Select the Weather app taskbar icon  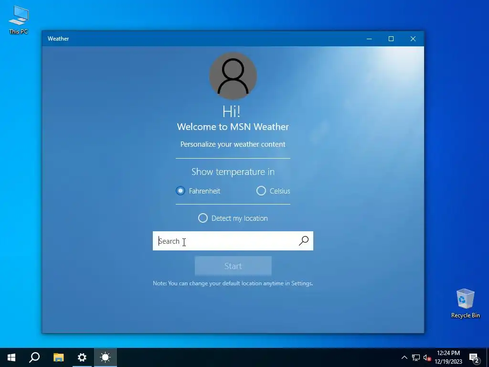pos(106,357)
